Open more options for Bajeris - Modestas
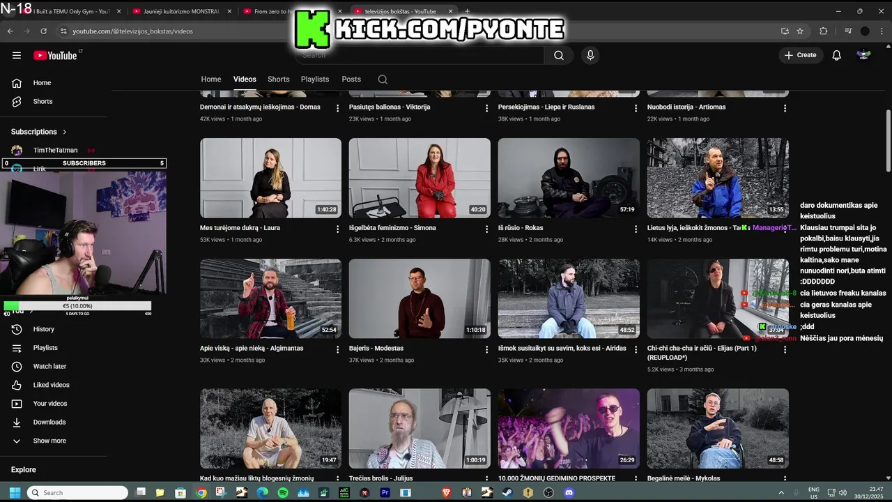892x502 pixels. click(486, 349)
